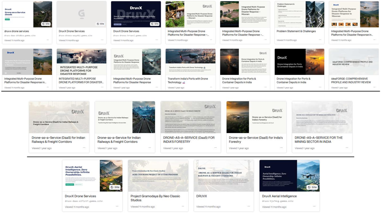Viewport: 382px width, 214px height.
Task: Click druvx-hjx74cg.gamma.site URL text
Action: pyautogui.click(x=278, y=201)
